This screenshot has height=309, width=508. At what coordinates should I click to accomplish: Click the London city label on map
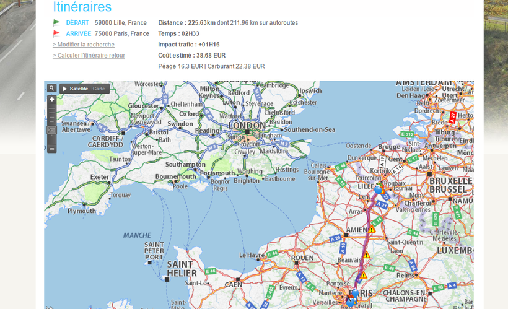pos(247,125)
